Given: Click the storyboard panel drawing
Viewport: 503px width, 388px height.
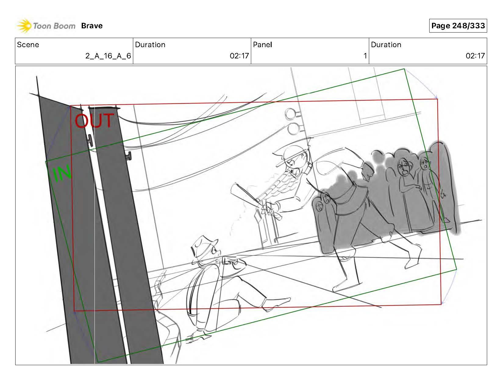Looking at the screenshot, I should coord(251,215).
